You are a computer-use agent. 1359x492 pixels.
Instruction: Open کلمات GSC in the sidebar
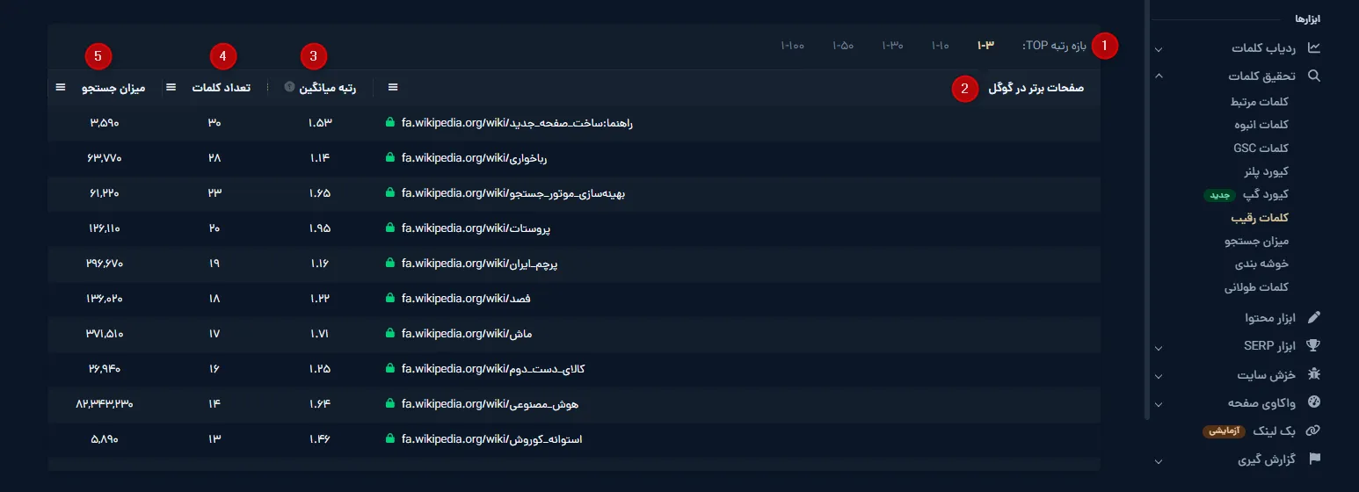(1261, 148)
